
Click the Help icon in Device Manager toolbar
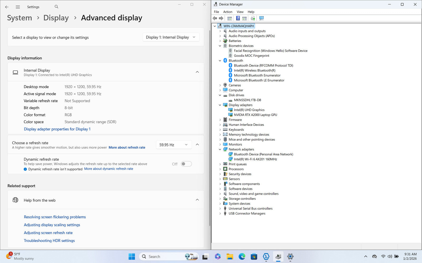(x=238, y=18)
